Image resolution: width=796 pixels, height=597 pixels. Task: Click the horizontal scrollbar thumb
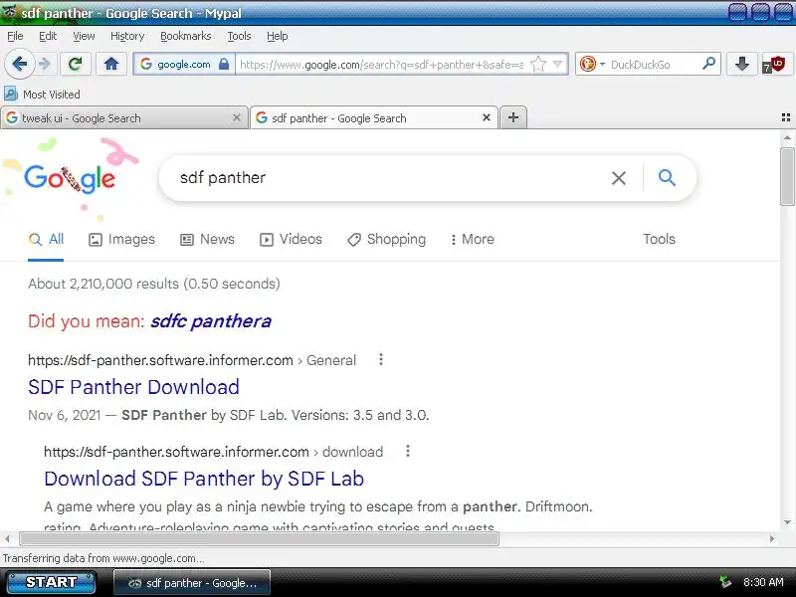(x=259, y=538)
